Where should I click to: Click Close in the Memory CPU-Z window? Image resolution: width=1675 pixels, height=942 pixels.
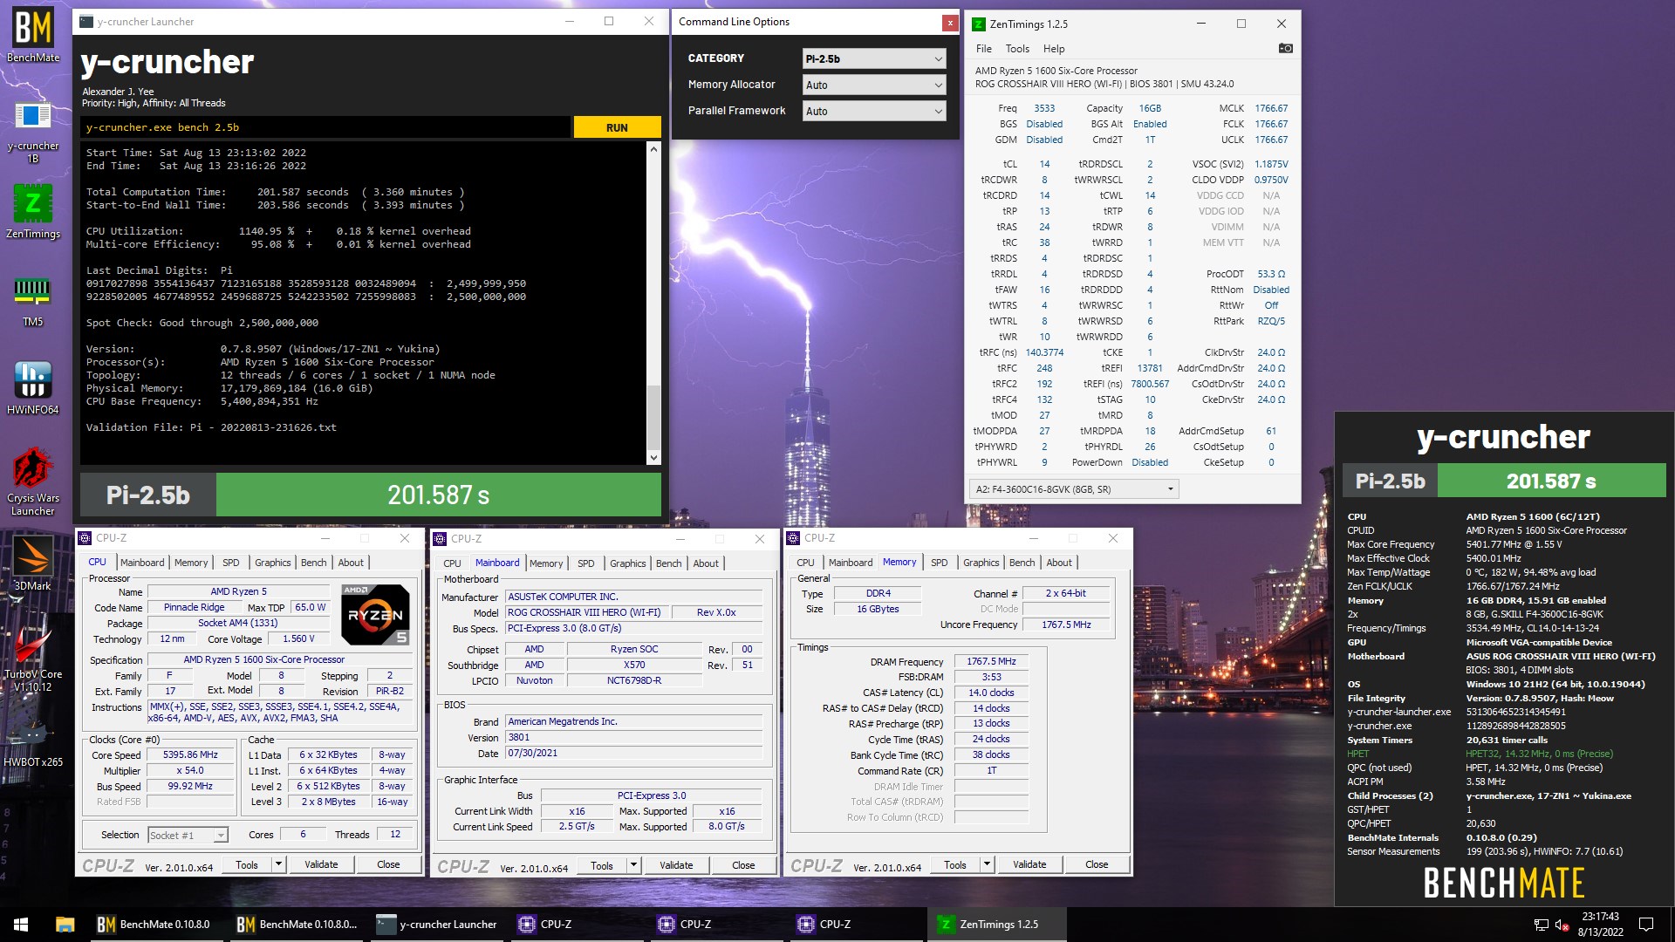(1097, 864)
